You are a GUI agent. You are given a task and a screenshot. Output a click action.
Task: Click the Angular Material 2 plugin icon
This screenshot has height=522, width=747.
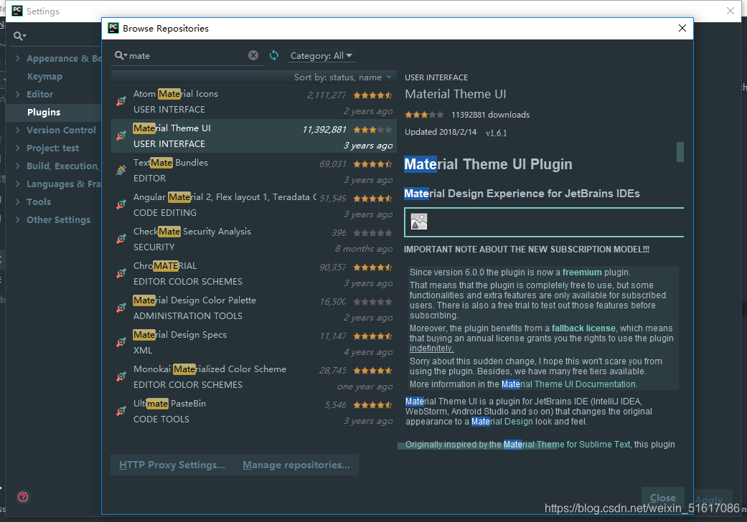pos(121,204)
